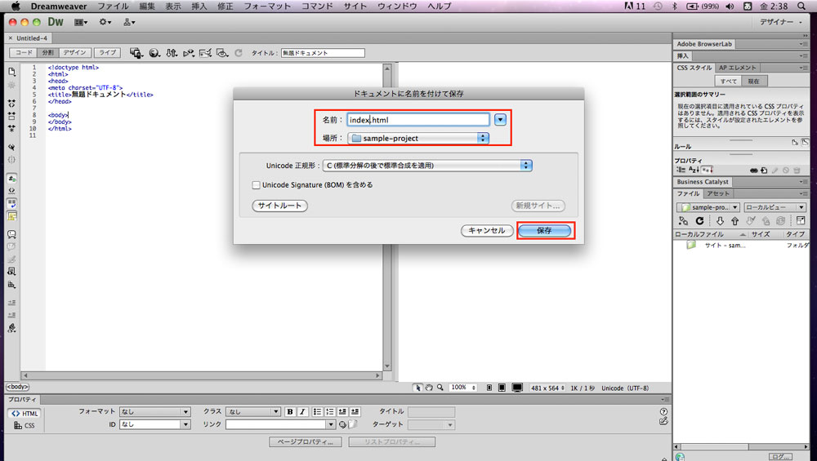Select the arrow select tool in status bar
The height and width of the screenshot is (461, 817).
click(x=417, y=388)
